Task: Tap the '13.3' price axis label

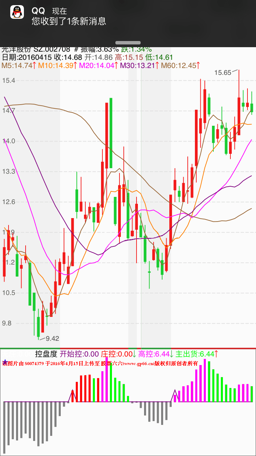Action: pyautogui.click(x=9, y=171)
